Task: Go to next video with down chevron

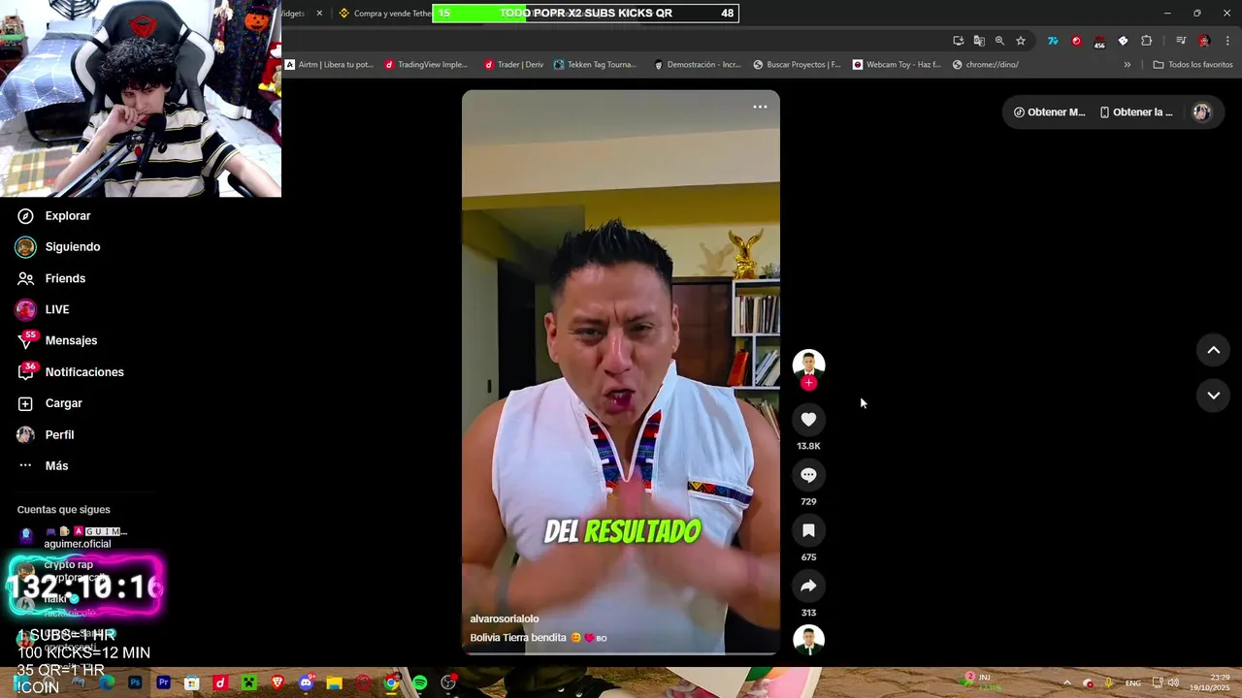Action: pos(1213,396)
